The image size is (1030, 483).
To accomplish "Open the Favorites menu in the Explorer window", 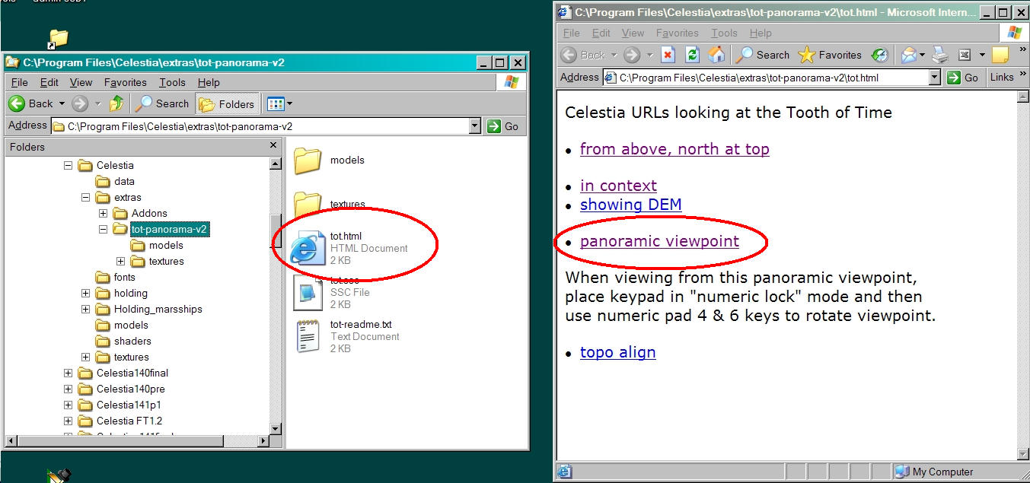I will tap(126, 82).
